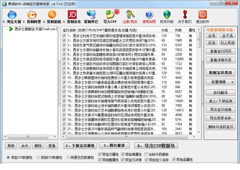Toggle the 带销售属性 checkbox
Viewport: 240px width, 170px height.
[x=100, y=160]
